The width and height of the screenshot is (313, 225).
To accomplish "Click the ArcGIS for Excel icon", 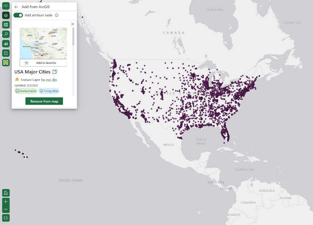I will tap(6, 63).
